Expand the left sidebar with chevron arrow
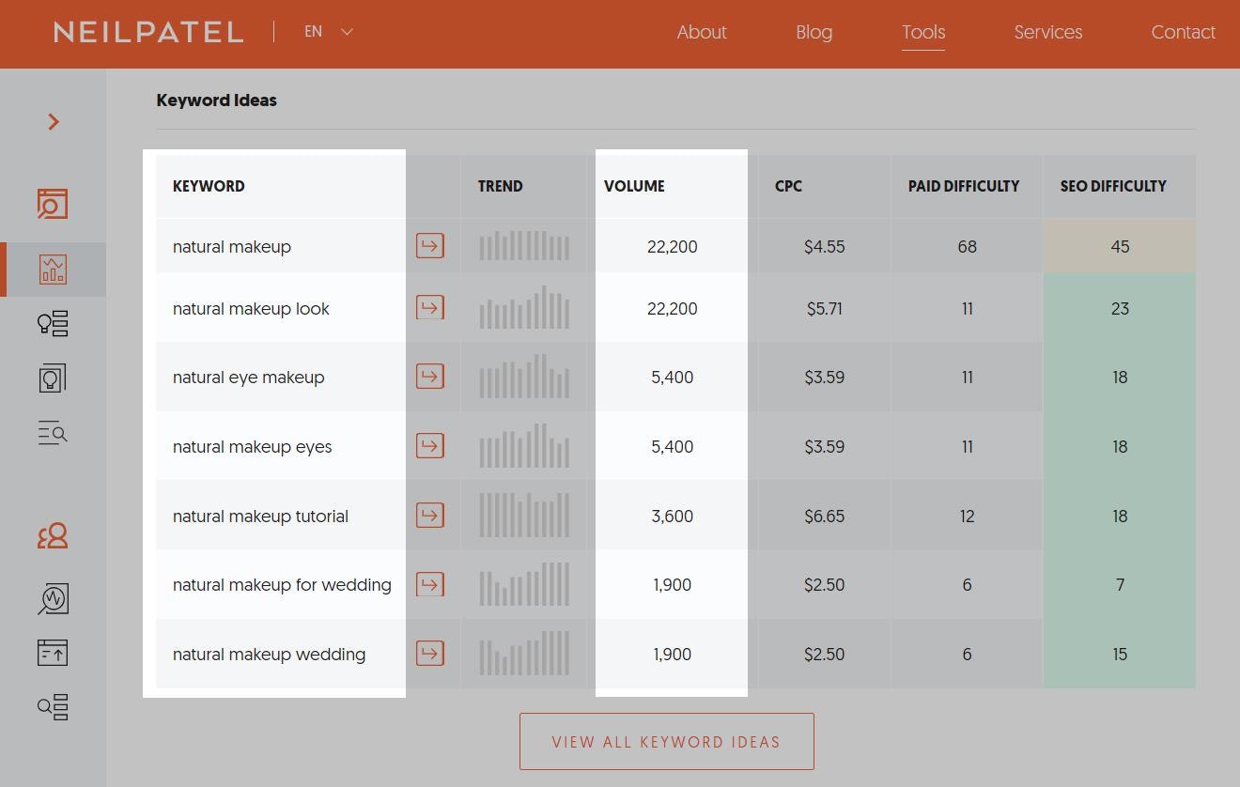 [x=54, y=122]
